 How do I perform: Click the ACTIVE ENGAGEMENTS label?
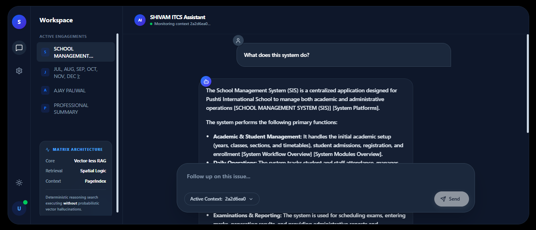click(63, 36)
